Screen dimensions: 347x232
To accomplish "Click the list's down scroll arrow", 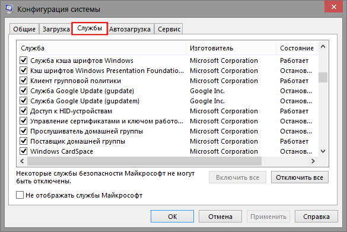I will tap(323, 151).
